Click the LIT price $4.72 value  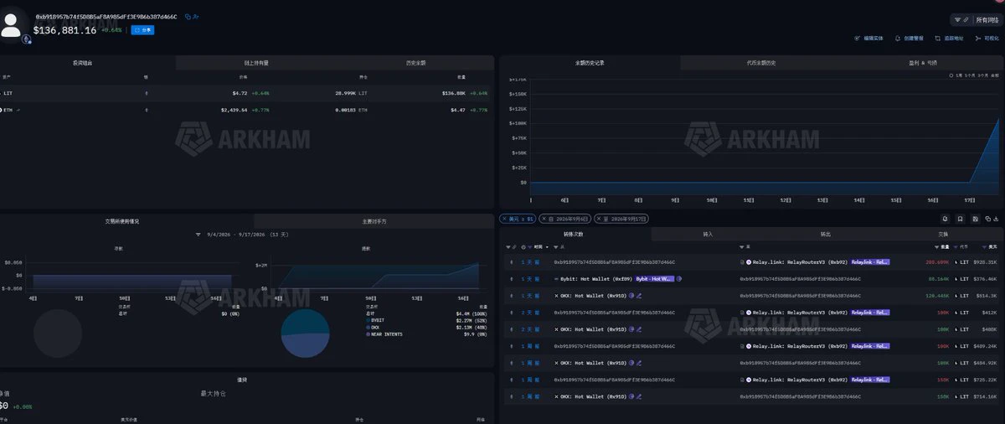click(240, 93)
